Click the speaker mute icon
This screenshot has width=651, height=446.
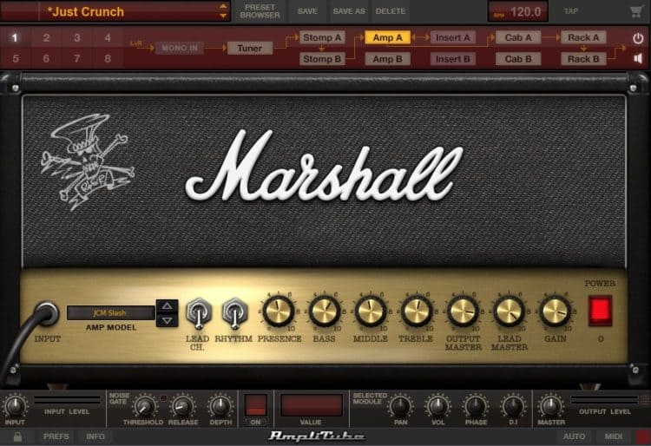[x=638, y=58]
